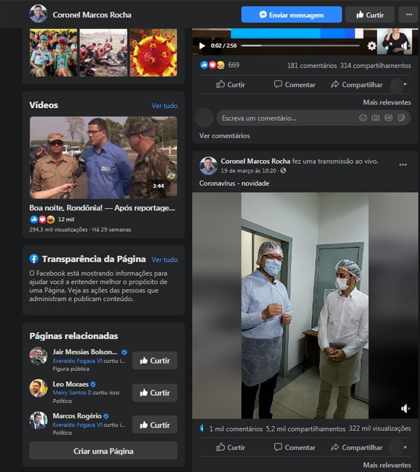
Task: Click Ver tudo in Vídeos section
Action: [164, 106]
